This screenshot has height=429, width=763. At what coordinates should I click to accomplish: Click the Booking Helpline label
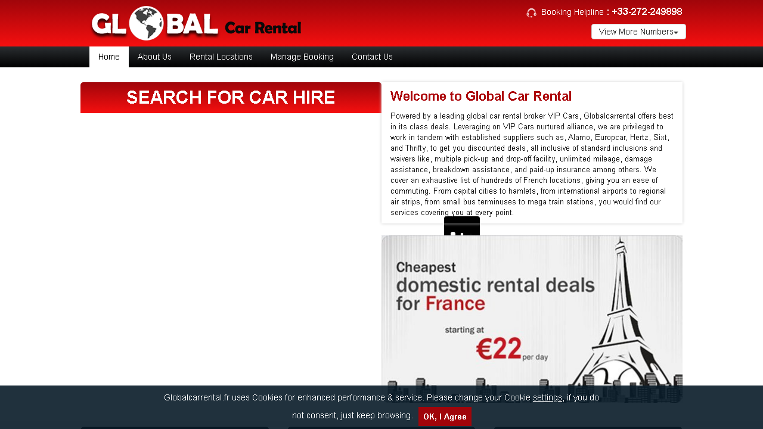572,13
